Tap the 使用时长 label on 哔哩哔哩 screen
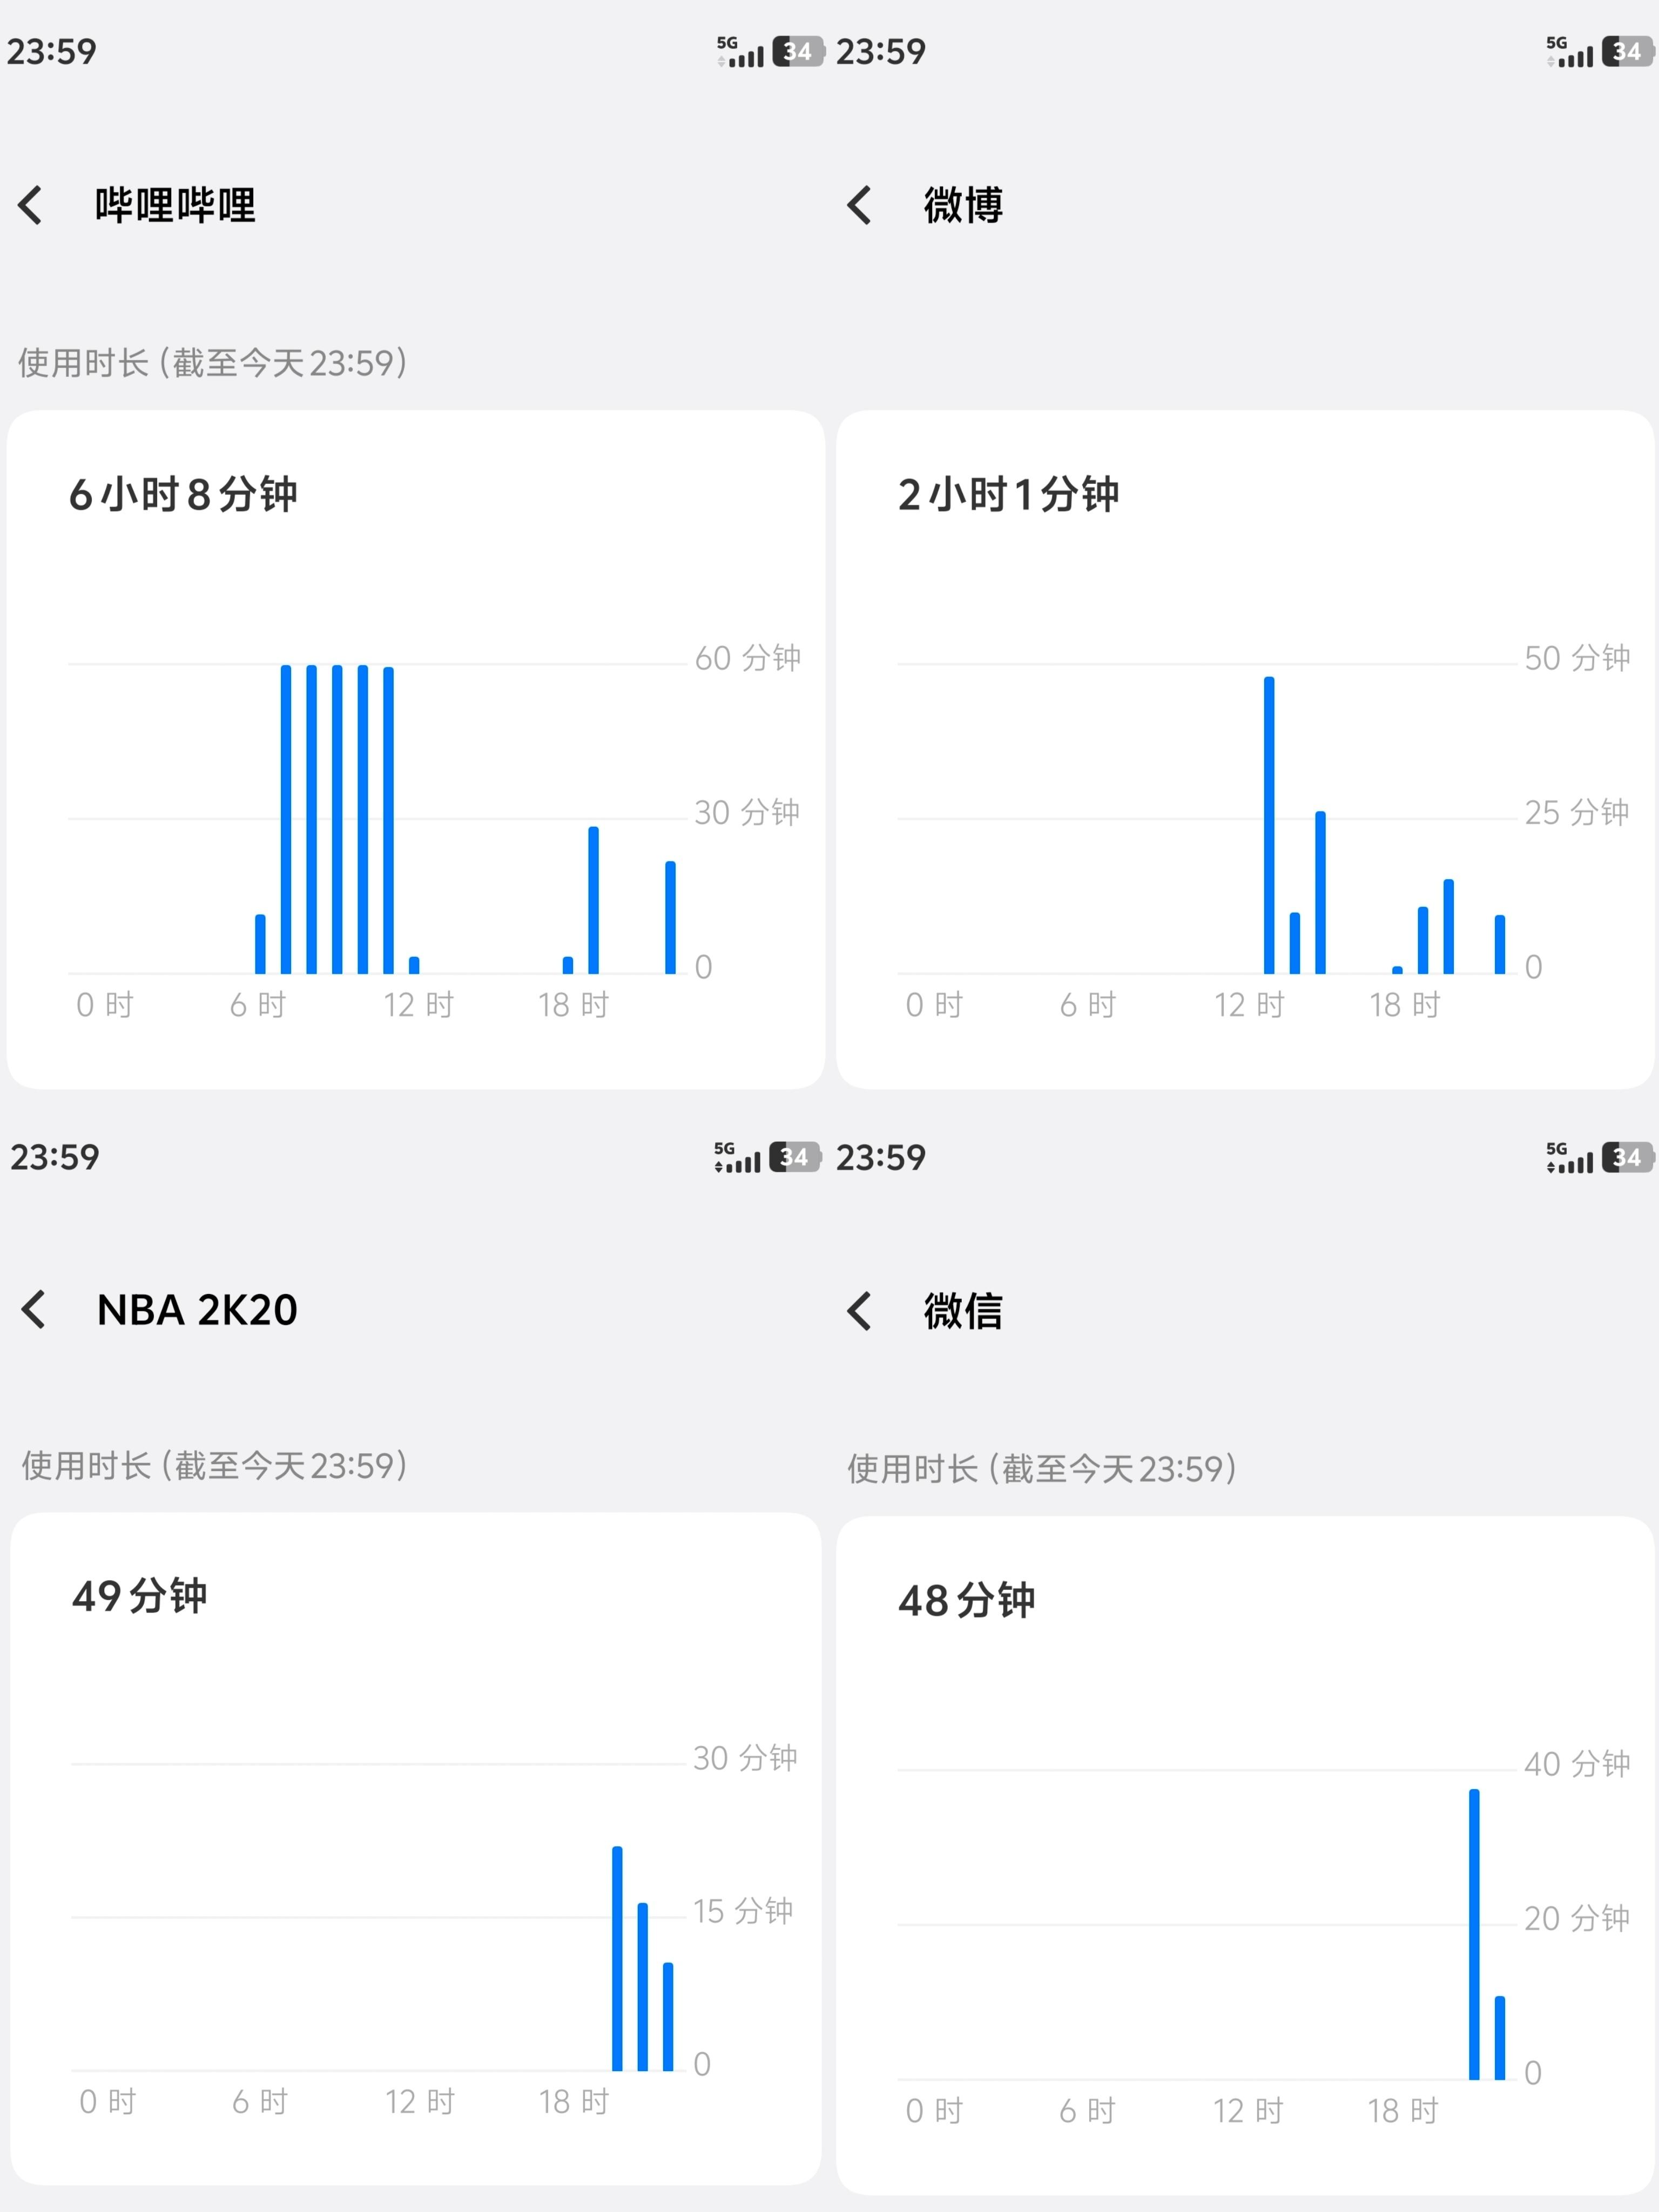Screen dimensions: 1659x2212 (x=213, y=362)
